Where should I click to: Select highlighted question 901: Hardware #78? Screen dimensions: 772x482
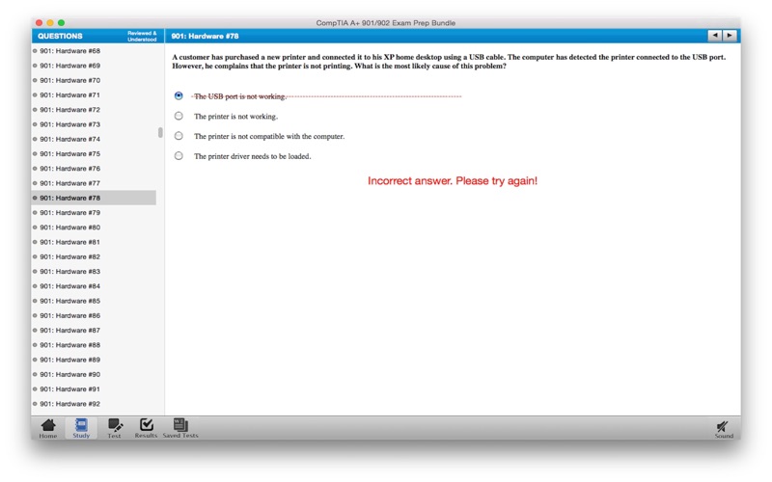[x=94, y=198]
